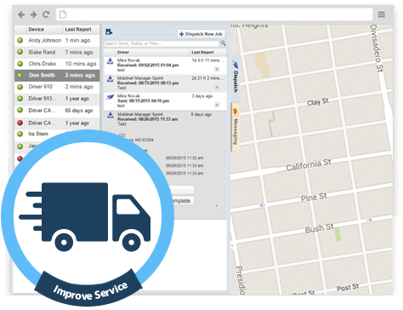Click the green status dot beside Driver 913
The height and width of the screenshot is (310, 403).
pos(20,99)
